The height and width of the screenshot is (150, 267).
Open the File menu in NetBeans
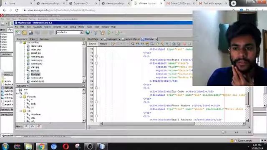coord(17,27)
